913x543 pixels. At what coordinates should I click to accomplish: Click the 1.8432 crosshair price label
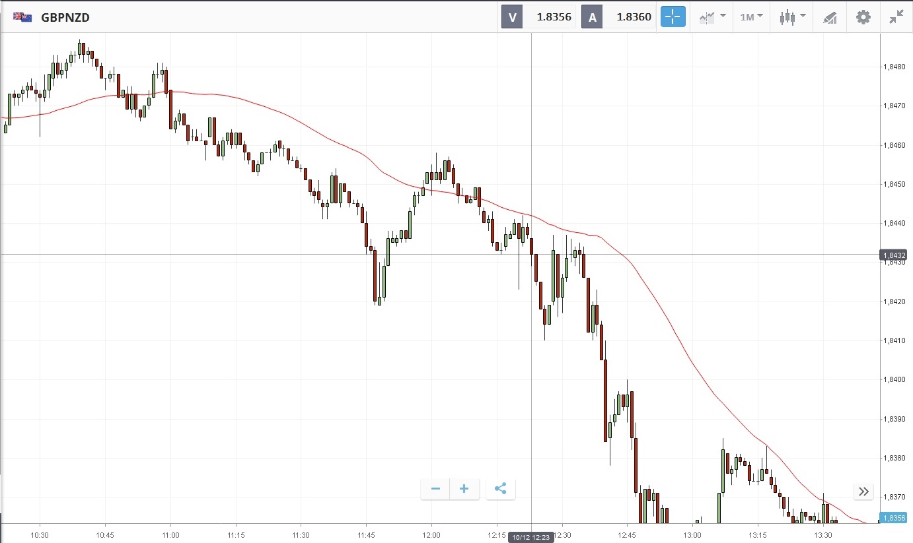click(894, 255)
